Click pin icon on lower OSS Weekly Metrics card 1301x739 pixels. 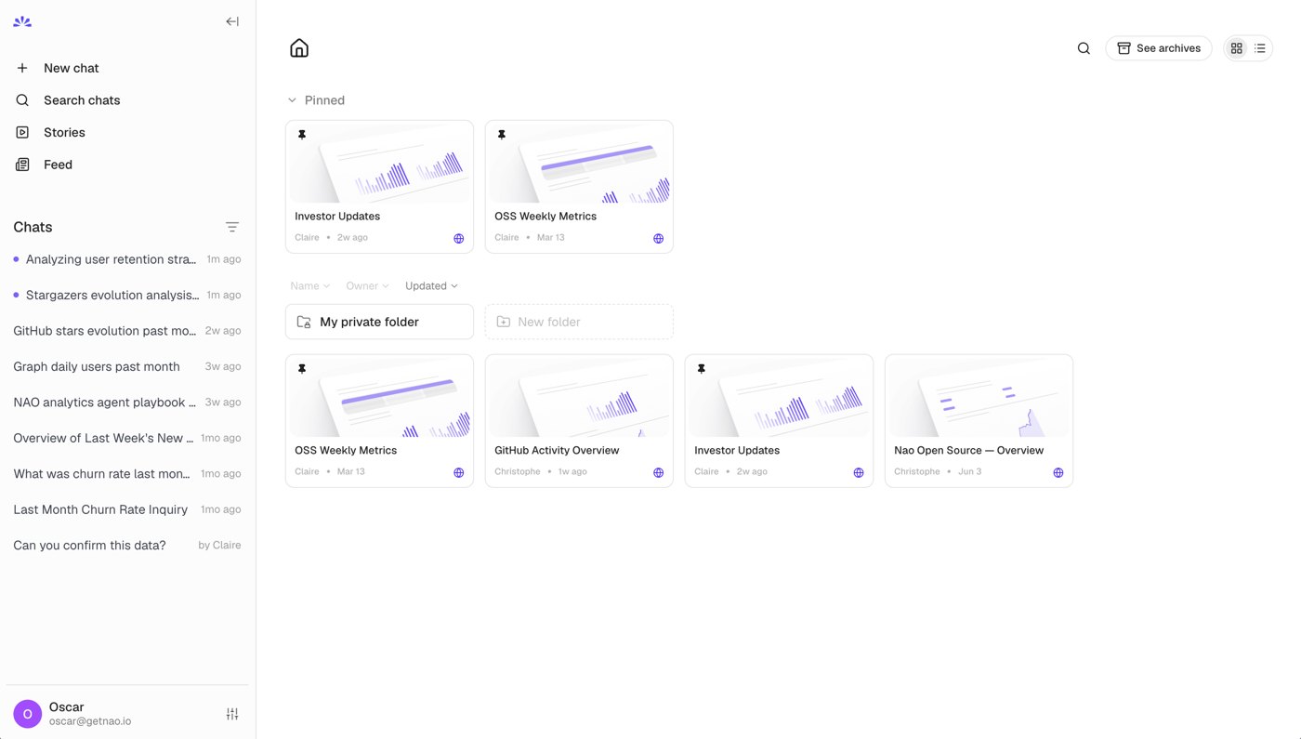pyautogui.click(x=302, y=369)
